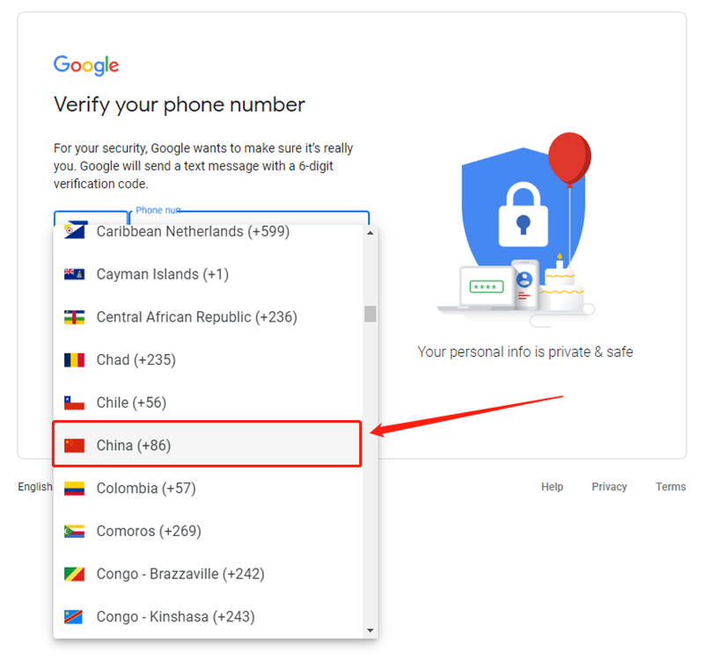Screen dimensions: 704x660
Task: Click the China flag icon
Action: click(74, 446)
